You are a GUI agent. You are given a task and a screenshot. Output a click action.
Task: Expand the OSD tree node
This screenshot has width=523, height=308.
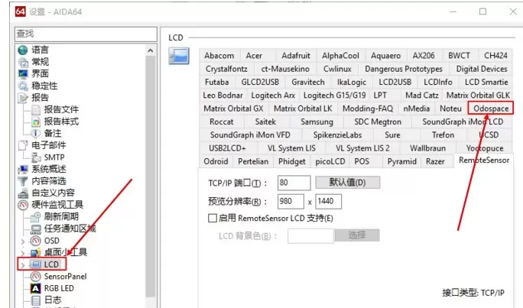click(x=23, y=241)
